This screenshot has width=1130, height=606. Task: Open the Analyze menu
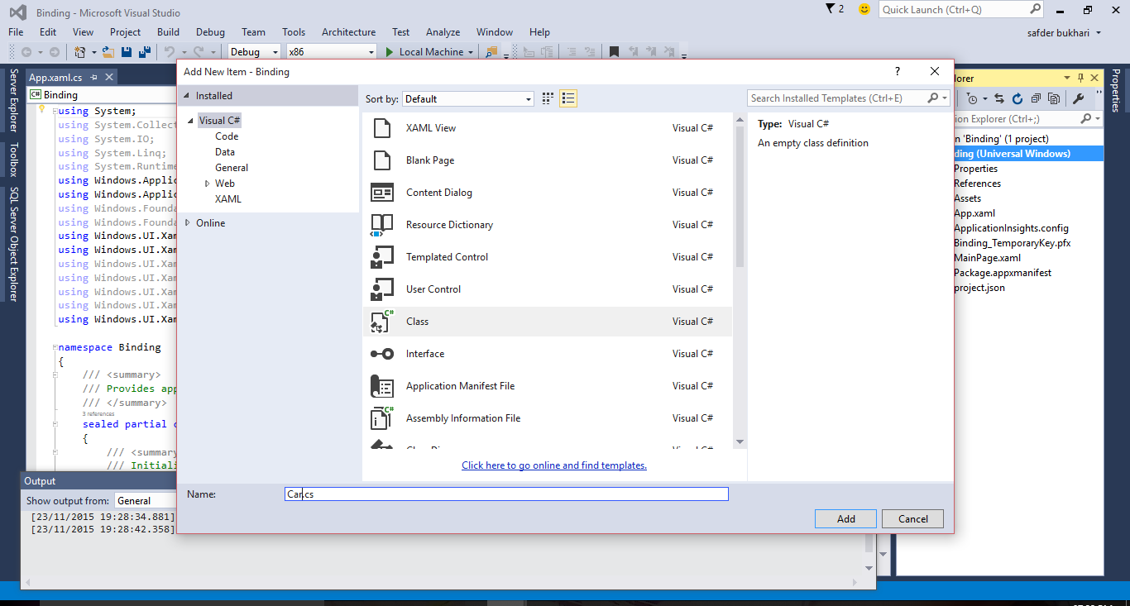[x=443, y=32]
